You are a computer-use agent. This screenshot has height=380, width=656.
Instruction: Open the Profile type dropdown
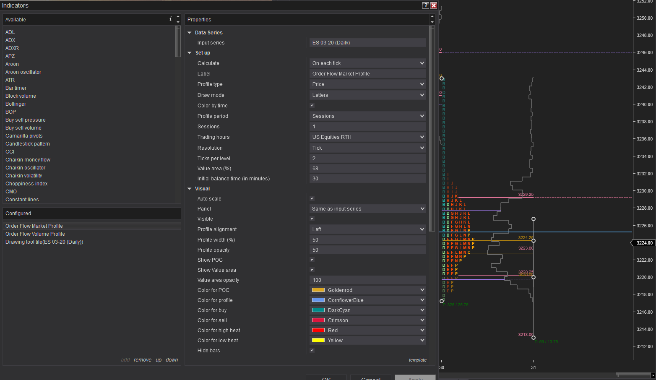pos(367,84)
